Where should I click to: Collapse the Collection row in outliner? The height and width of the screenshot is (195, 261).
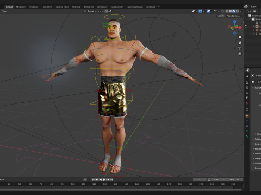(x=250, y=19)
